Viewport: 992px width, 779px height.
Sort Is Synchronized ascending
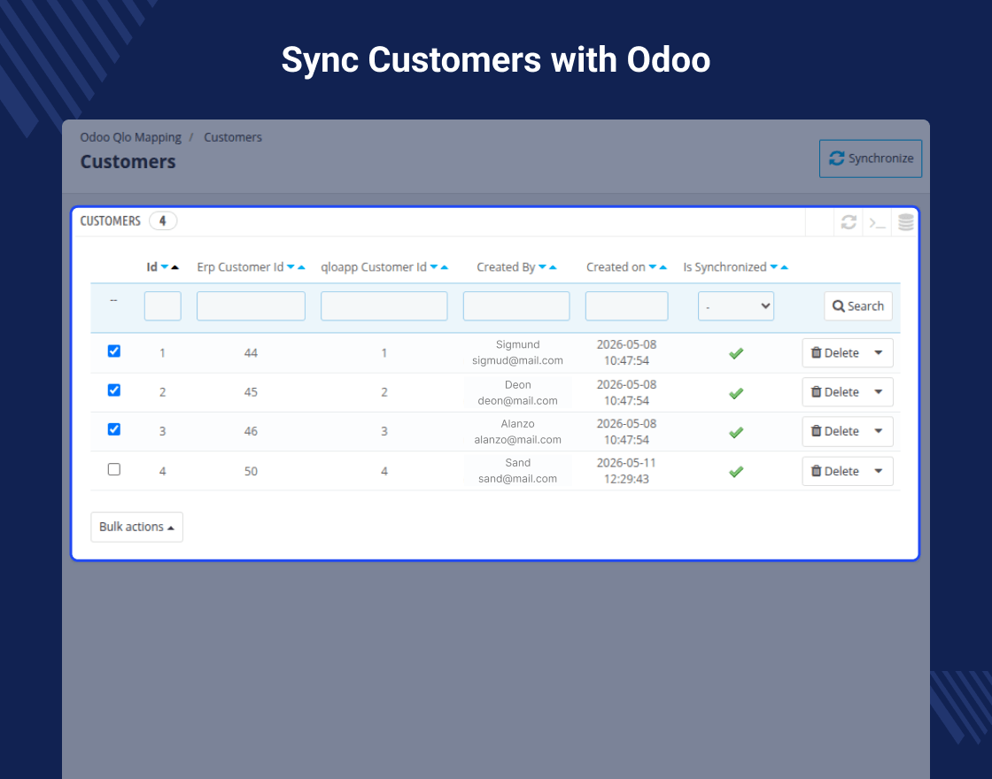[785, 267]
